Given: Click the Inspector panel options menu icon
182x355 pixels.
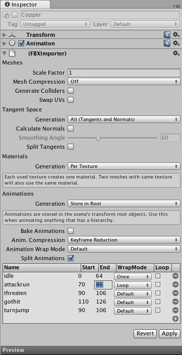Looking at the screenshot, I should 176,6.
